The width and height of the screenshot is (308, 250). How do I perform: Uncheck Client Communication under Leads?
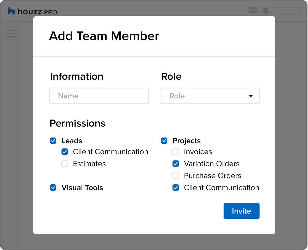(x=65, y=152)
